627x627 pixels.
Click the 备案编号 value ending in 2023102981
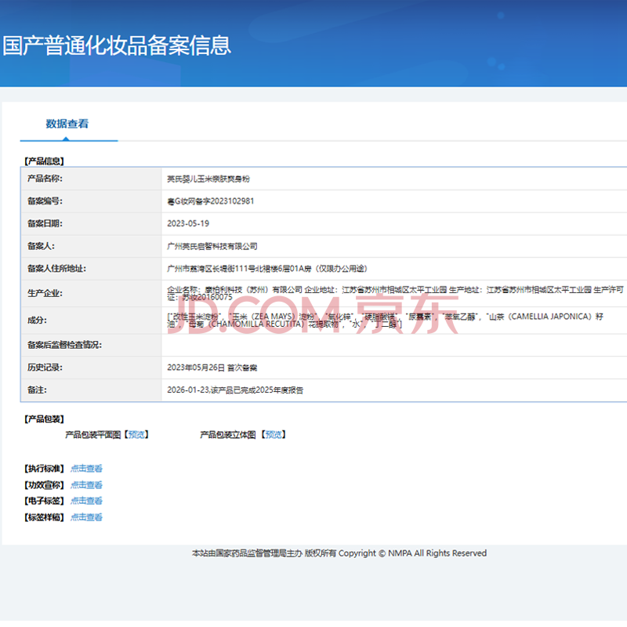pos(210,201)
